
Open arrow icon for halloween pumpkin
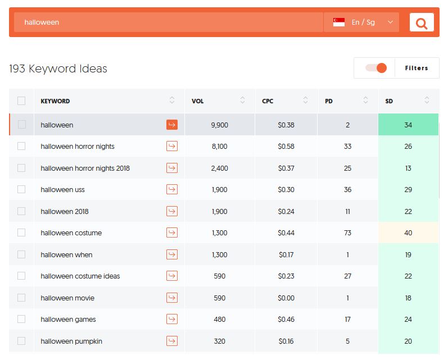pos(172,341)
